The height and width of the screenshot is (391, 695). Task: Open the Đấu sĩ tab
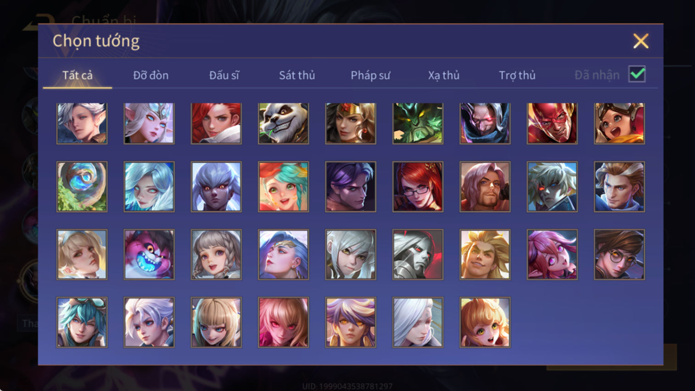[x=224, y=75]
